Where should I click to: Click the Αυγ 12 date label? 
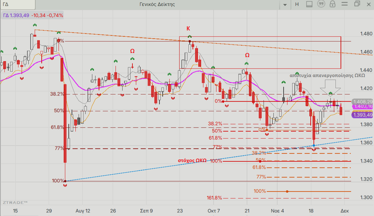[x=83, y=211]
